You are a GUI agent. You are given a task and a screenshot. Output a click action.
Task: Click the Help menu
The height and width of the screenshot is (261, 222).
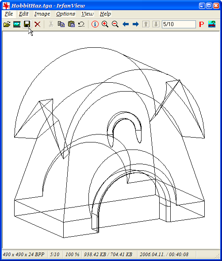(x=105, y=14)
